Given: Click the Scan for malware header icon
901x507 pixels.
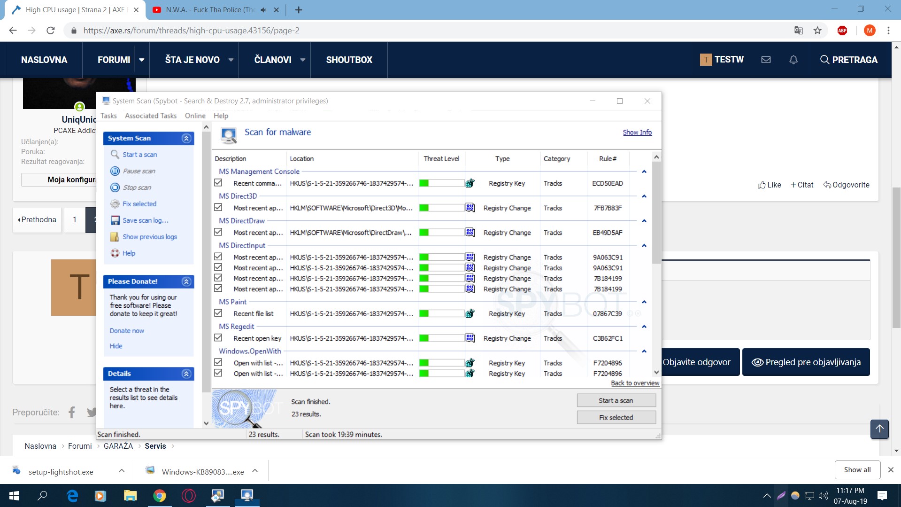Looking at the screenshot, I should click(229, 135).
